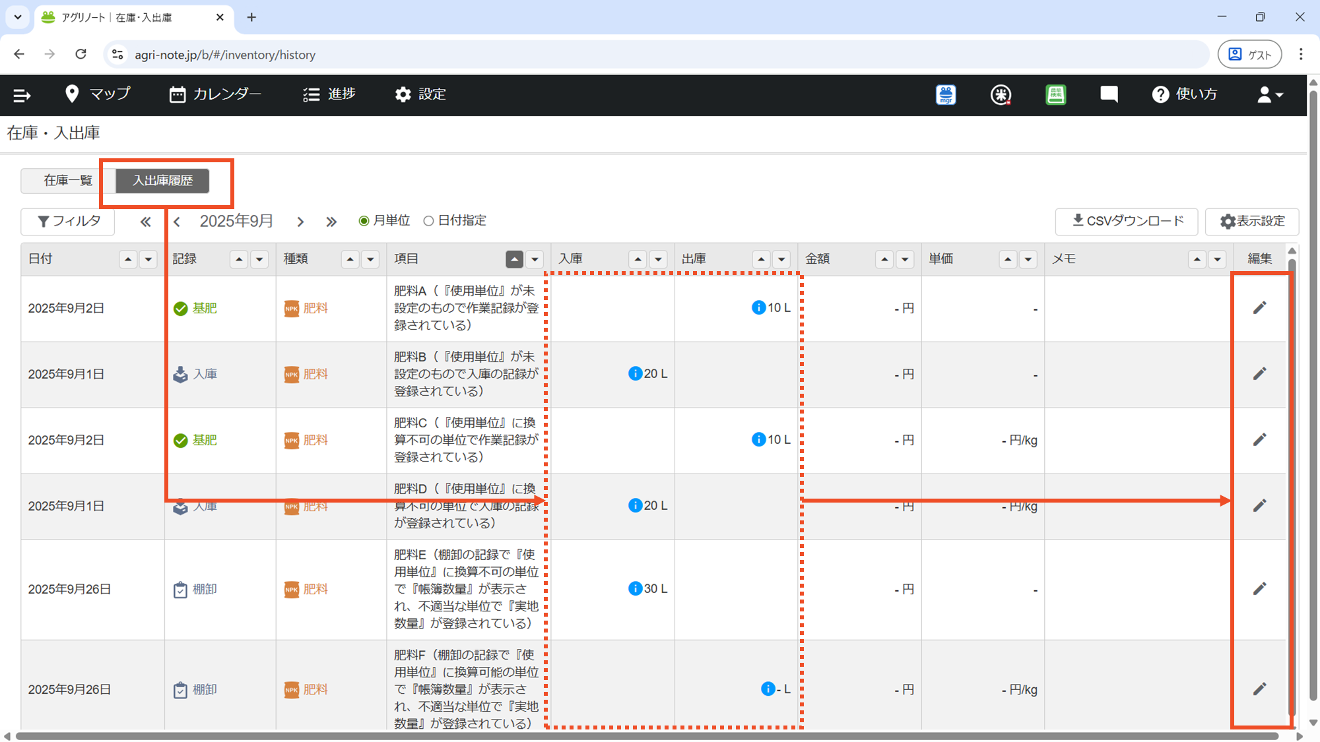The height and width of the screenshot is (742, 1320).
Task: Select the 日付指定 radio option
Action: click(x=429, y=221)
